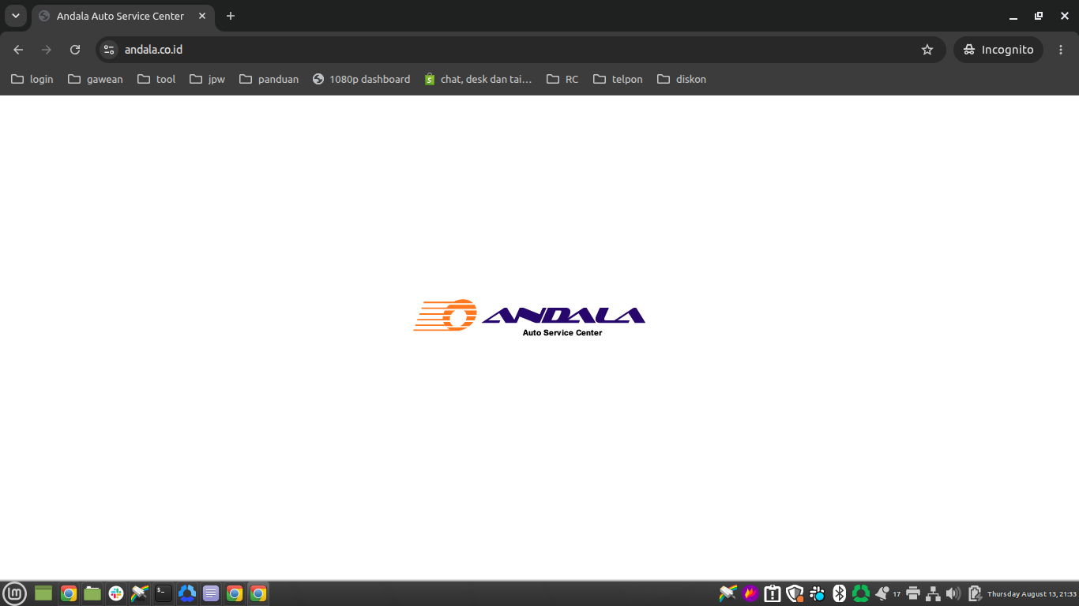This screenshot has width=1079, height=606.
Task: Click the blue hexagon app taskbar icon
Action: pyautogui.click(x=187, y=593)
